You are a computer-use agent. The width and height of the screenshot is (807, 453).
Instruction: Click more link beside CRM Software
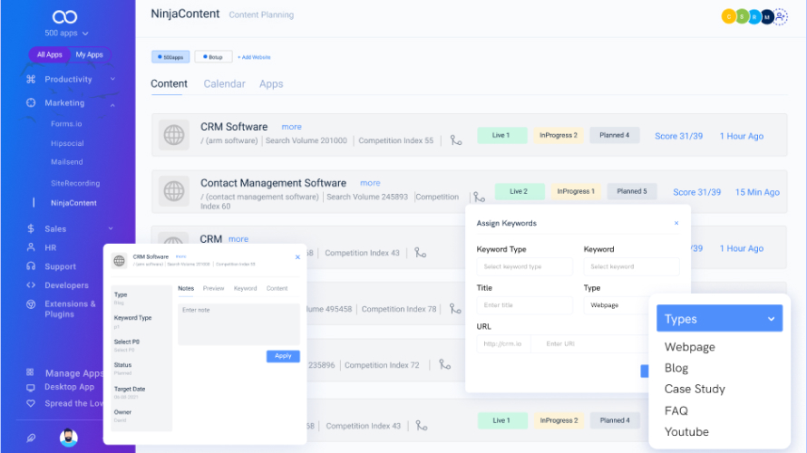coord(291,127)
